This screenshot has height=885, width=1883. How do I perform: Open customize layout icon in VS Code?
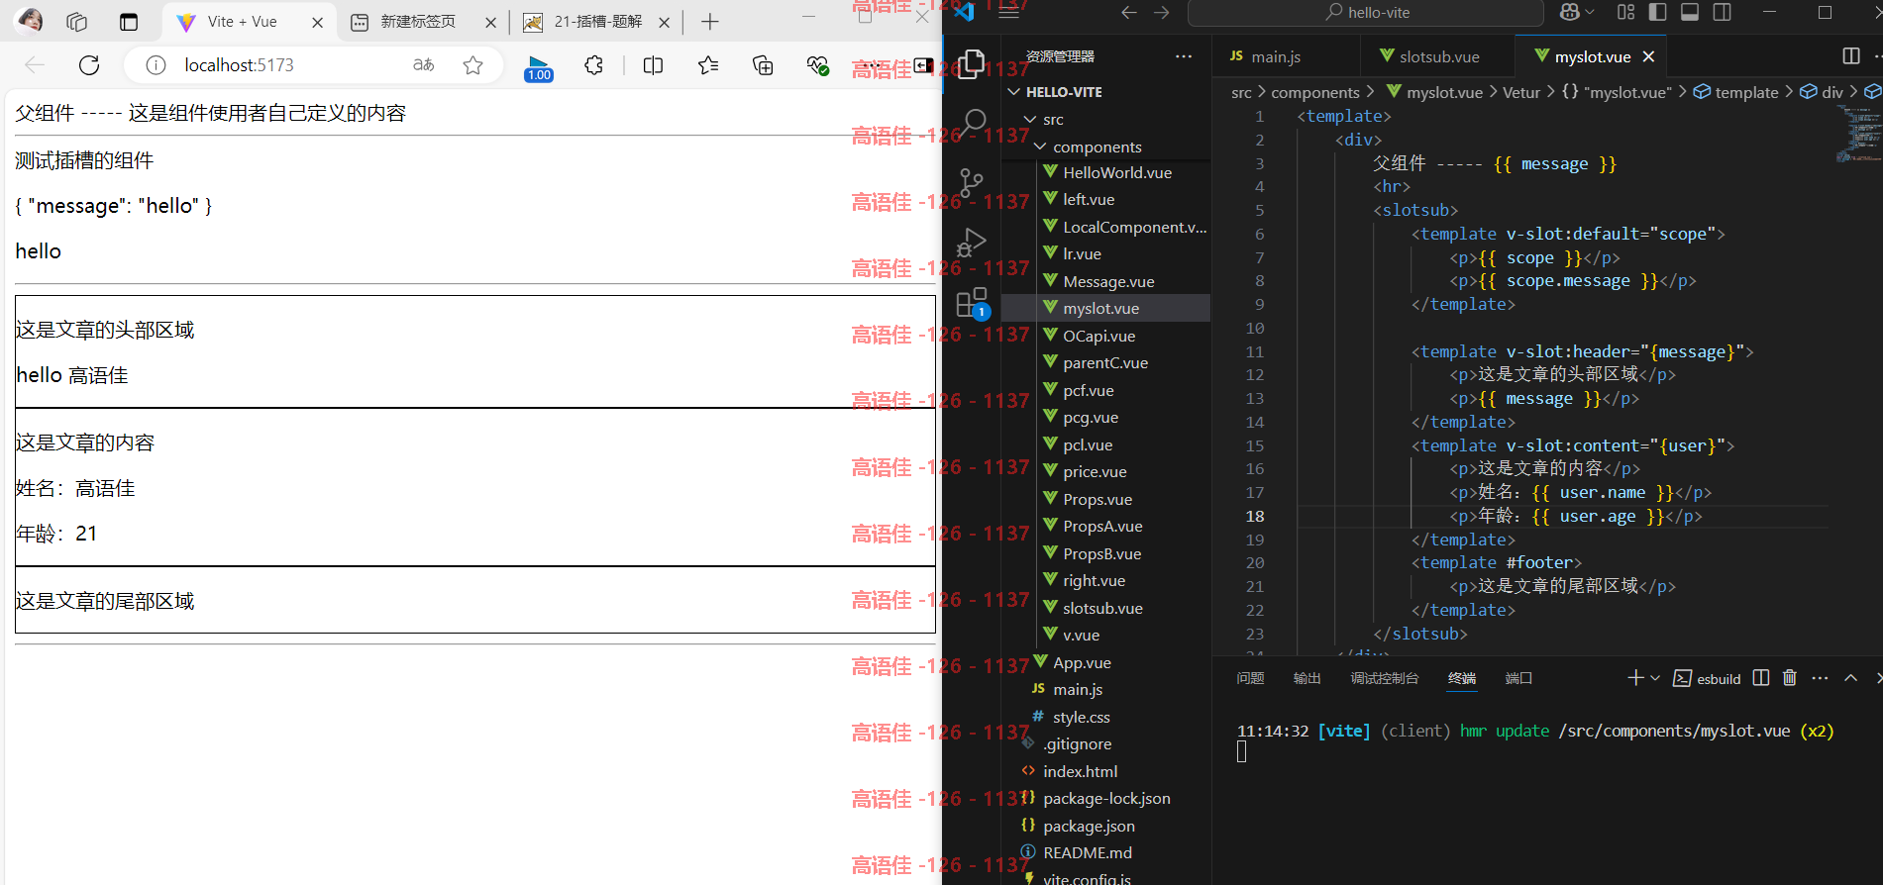pyautogui.click(x=1625, y=12)
